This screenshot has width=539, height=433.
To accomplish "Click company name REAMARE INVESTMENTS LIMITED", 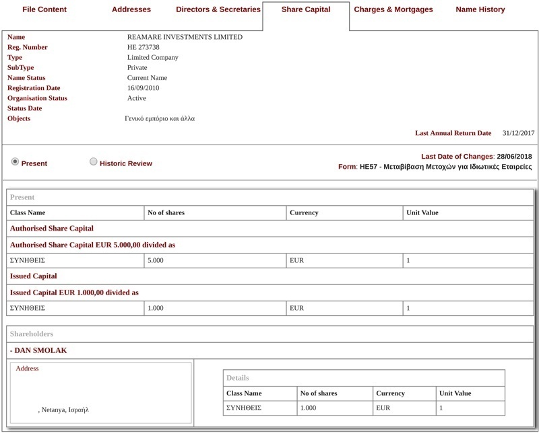I will tap(185, 37).
